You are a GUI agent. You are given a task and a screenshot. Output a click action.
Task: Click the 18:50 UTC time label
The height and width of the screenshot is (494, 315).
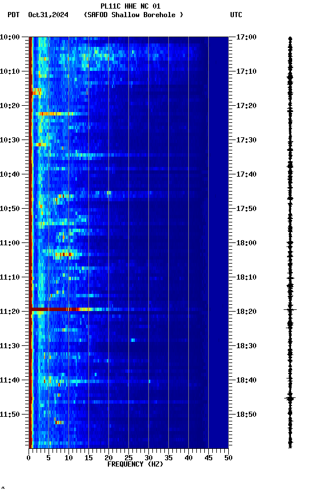pos(247,415)
